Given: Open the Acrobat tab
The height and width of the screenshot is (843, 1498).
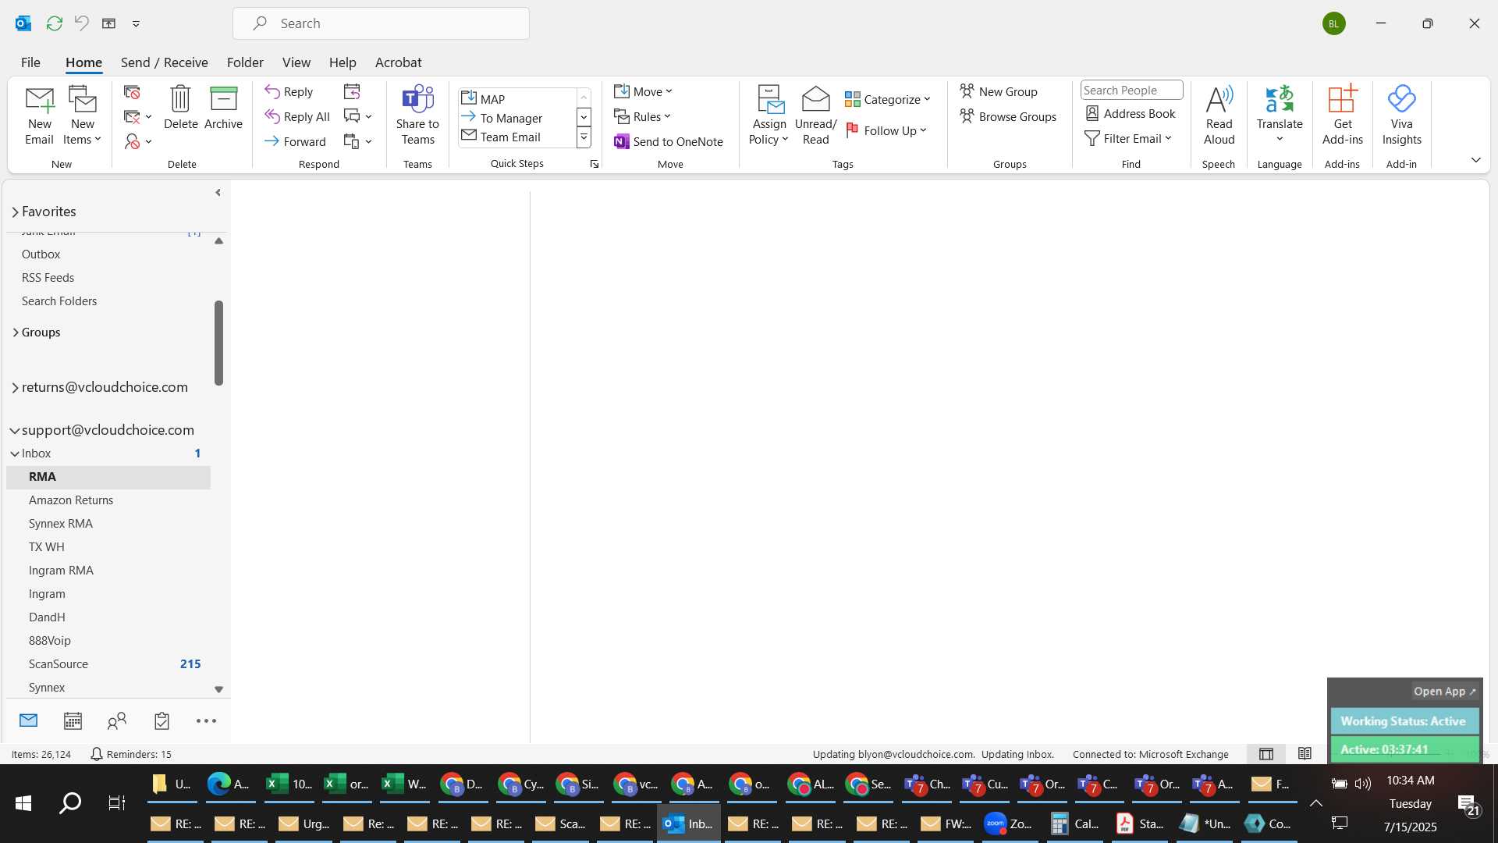Looking at the screenshot, I should (398, 62).
